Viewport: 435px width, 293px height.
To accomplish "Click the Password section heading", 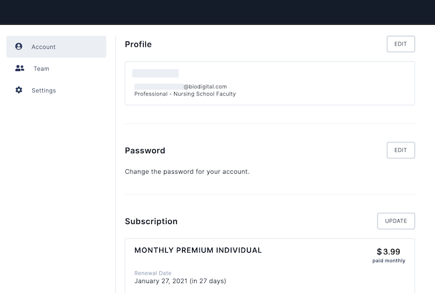I will [145, 151].
